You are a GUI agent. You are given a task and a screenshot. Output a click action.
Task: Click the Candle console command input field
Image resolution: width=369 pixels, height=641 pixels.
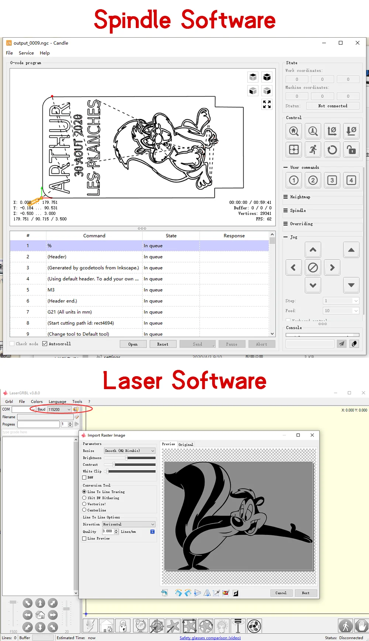[310, 344]
